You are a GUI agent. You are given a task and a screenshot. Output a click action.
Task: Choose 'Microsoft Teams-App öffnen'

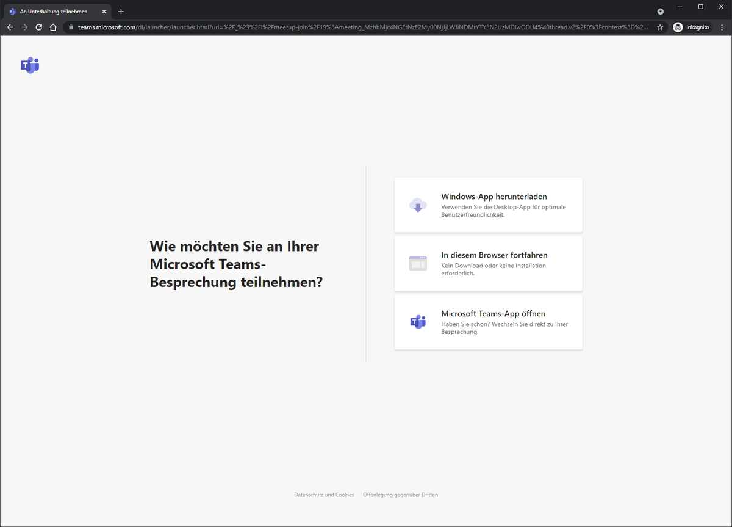point(489,322)
